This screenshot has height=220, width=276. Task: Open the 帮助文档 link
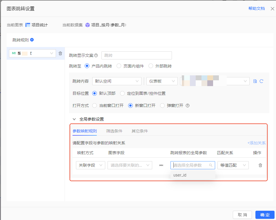(x=256, y=8)
